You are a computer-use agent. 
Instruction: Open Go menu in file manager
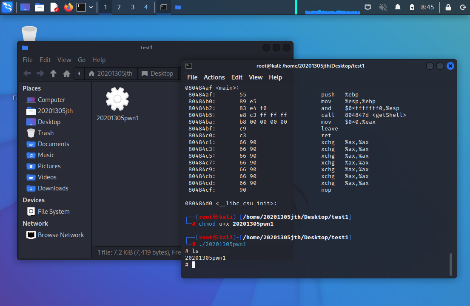click(82, 60)
